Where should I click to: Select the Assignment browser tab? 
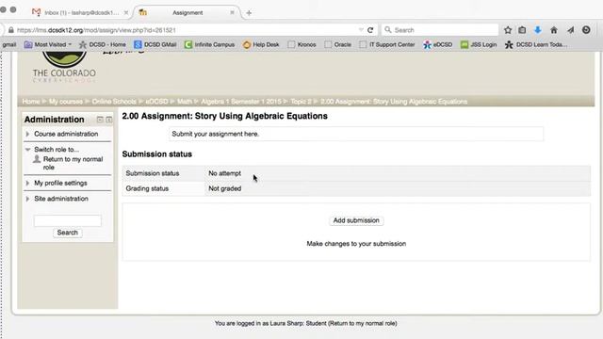pos(187,12)
